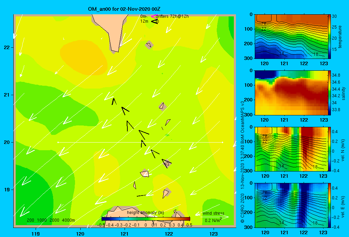Click the island polygon near 19.3N 121.5E
Image resolution: width=349 pixels, height=237 pixels.
click(x=145, y=173)
